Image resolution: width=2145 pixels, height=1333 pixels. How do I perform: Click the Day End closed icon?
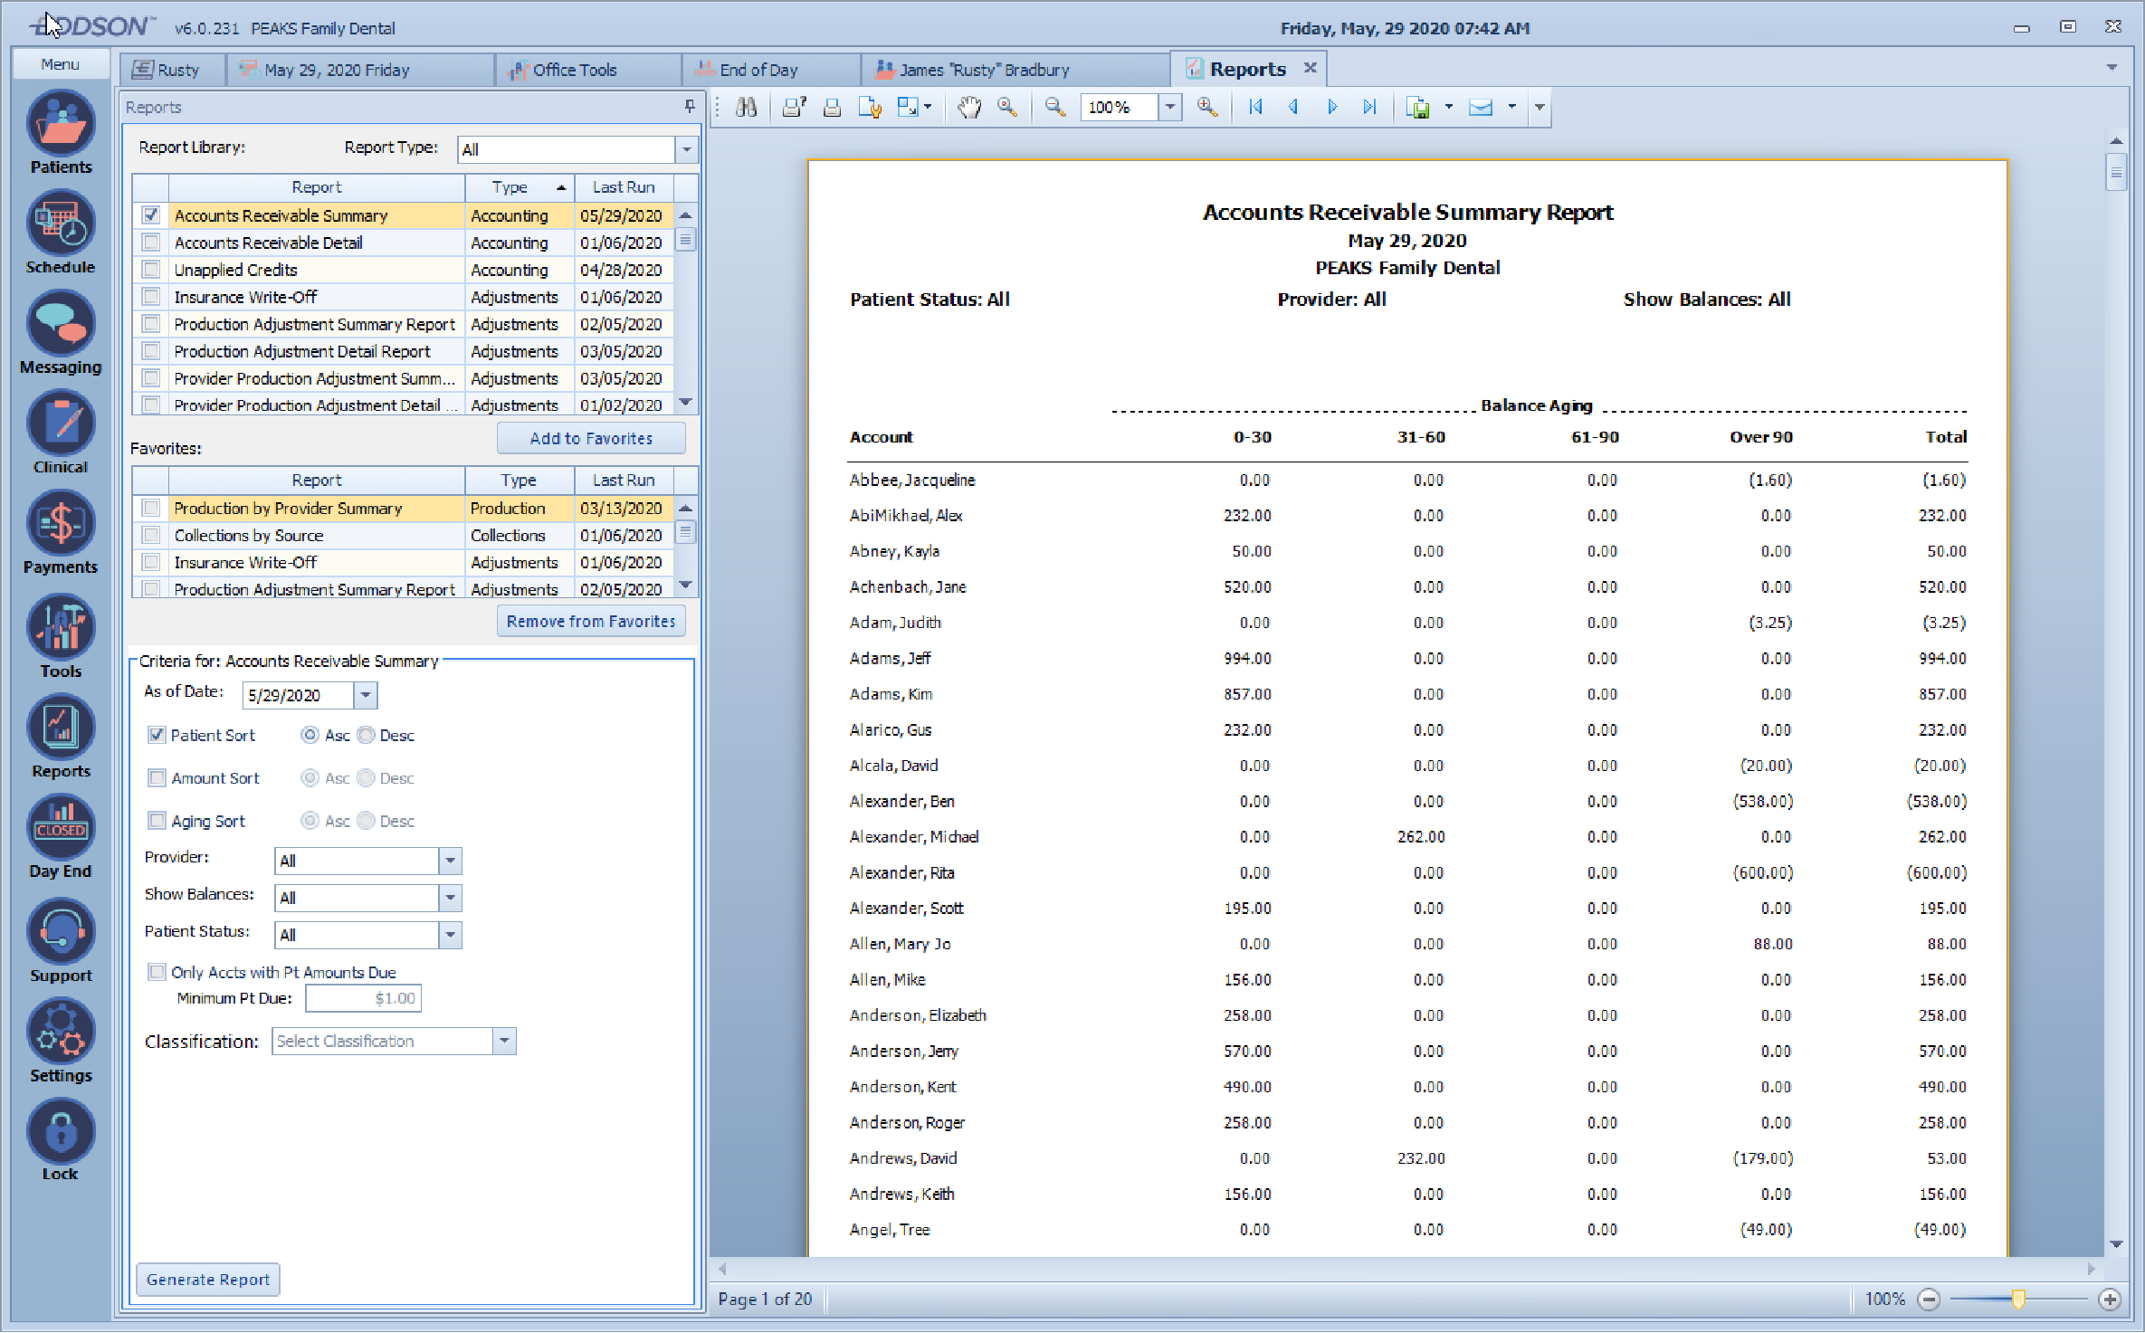click(x=61, y=826)
